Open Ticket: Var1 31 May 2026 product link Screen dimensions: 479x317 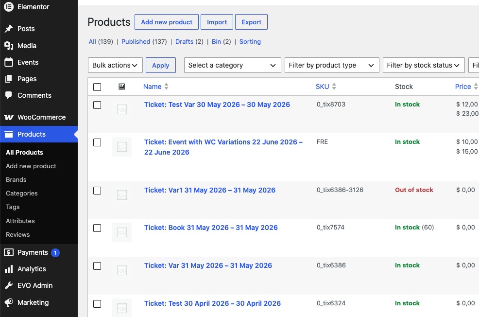pyautogui.click(x=209, y=190)
